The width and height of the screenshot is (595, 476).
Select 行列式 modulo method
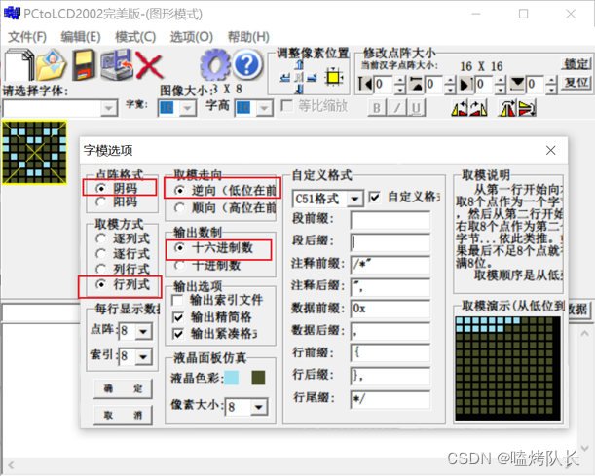123,284
